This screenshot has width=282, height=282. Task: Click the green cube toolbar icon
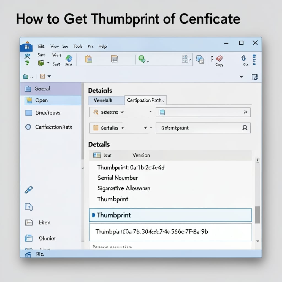click(41, 63)
